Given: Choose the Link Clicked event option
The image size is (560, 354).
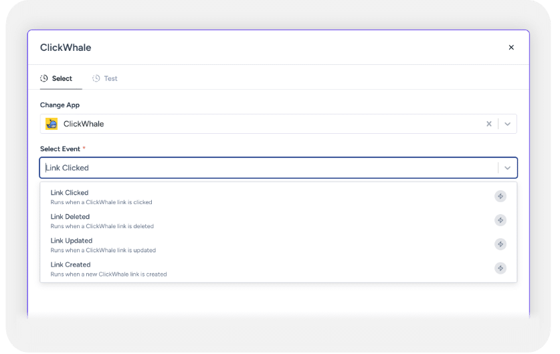Looking at the screenshot, I should [278, 197].
